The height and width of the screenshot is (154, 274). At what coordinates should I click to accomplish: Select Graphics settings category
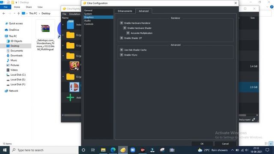(x=98, y=17)
